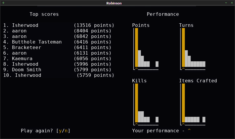
Task: Click the '(6842 points)' score value
Action: click(93, 36)
